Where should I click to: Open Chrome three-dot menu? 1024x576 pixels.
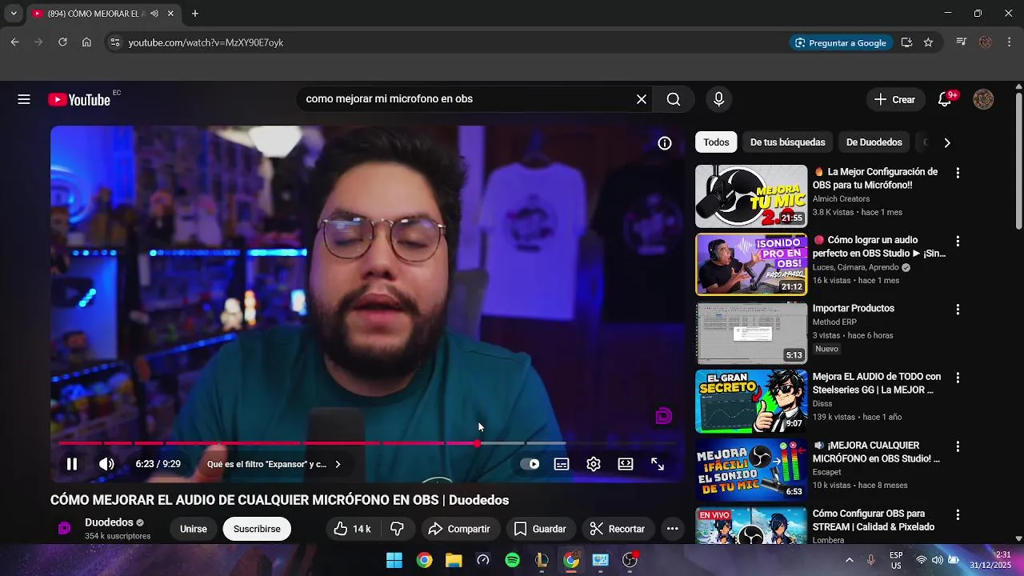coord(1010,42)
